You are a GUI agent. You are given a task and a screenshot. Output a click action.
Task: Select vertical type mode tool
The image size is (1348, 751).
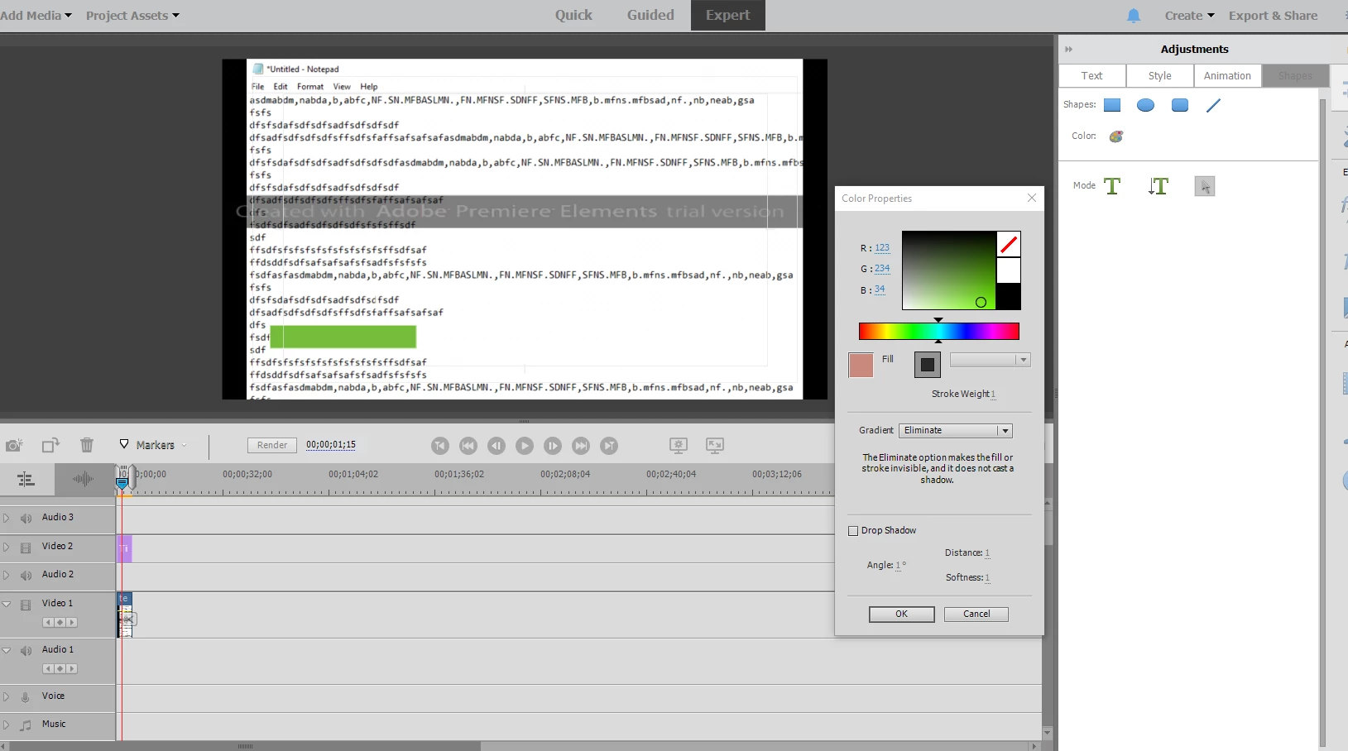tap(1159, 186)
